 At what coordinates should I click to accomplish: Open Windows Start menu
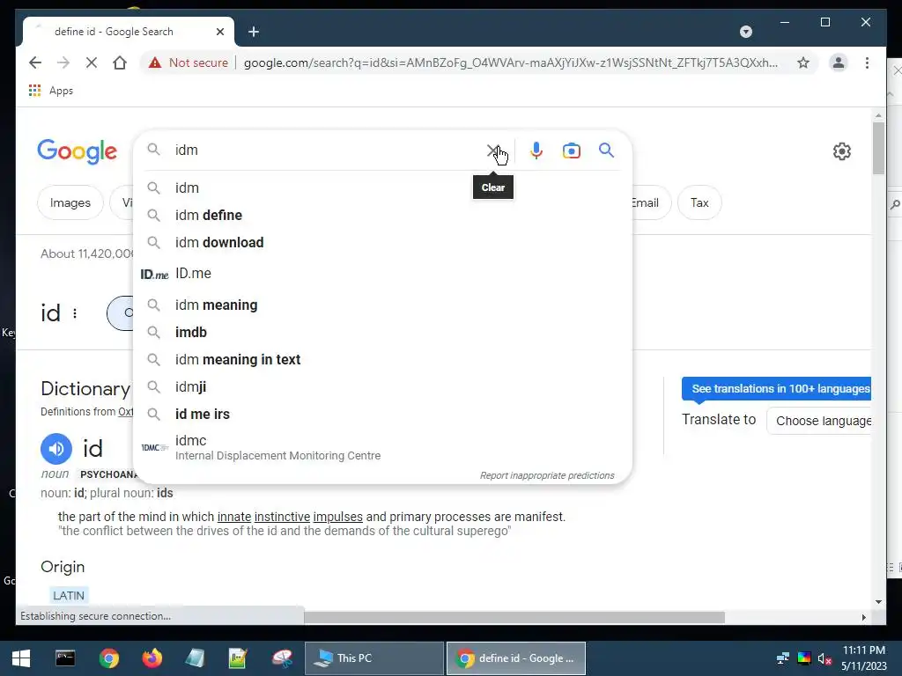[21, 658]
